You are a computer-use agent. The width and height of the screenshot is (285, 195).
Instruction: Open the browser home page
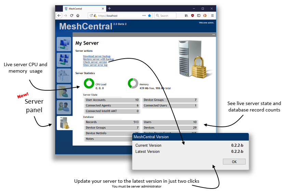click(78, 16)
